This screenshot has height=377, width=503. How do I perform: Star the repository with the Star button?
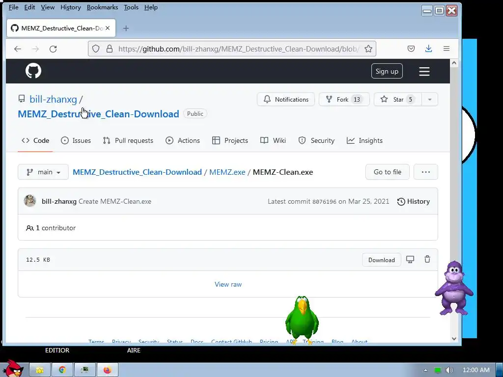(398, 99)
